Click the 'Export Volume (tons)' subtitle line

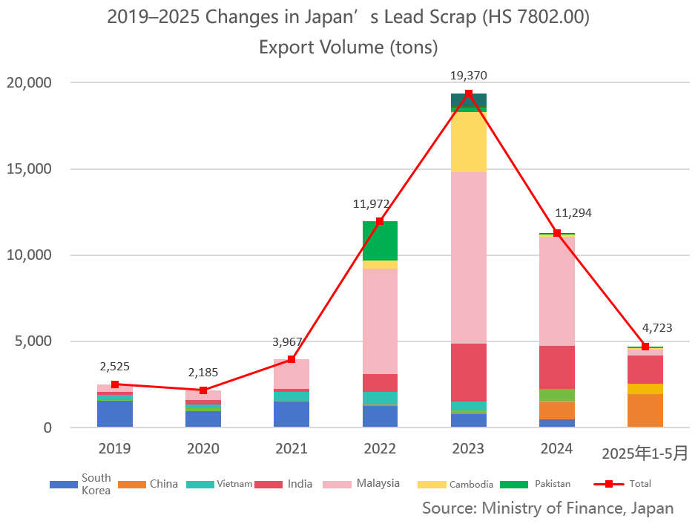click(349, 48)
